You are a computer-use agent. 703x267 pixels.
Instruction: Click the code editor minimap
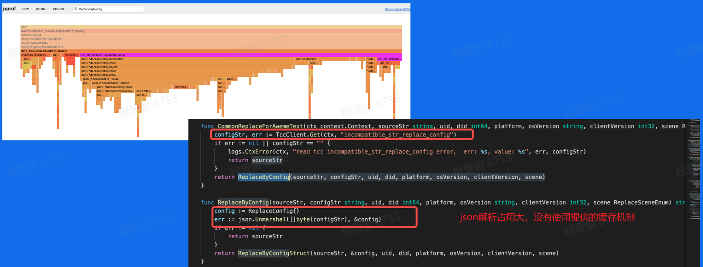click(x=694, y=173)
